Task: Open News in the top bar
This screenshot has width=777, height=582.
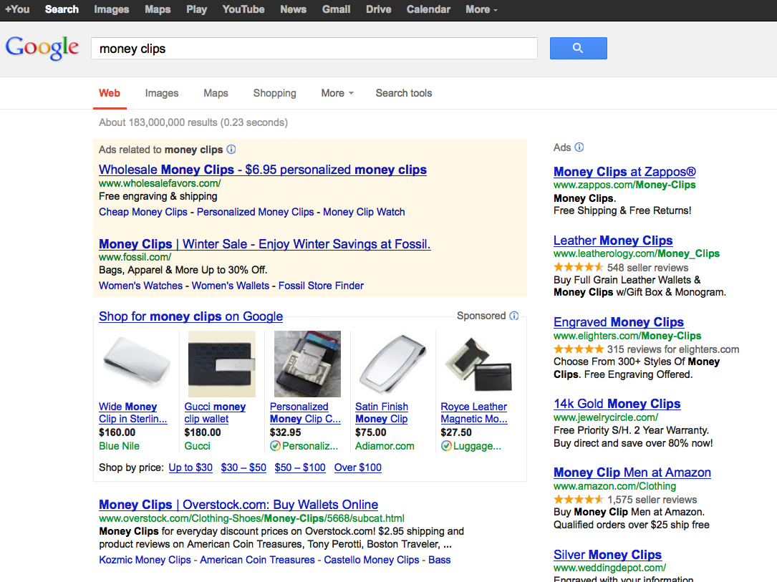Action: click(x=294, y=9)
